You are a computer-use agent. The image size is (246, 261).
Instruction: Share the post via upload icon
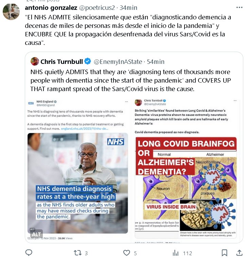coord(239,253)
